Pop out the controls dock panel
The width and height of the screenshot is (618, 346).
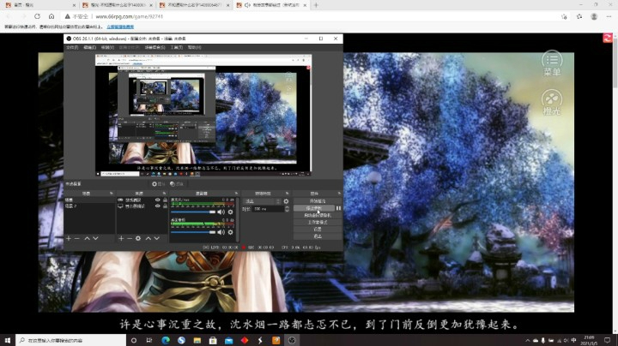(339, 194)
